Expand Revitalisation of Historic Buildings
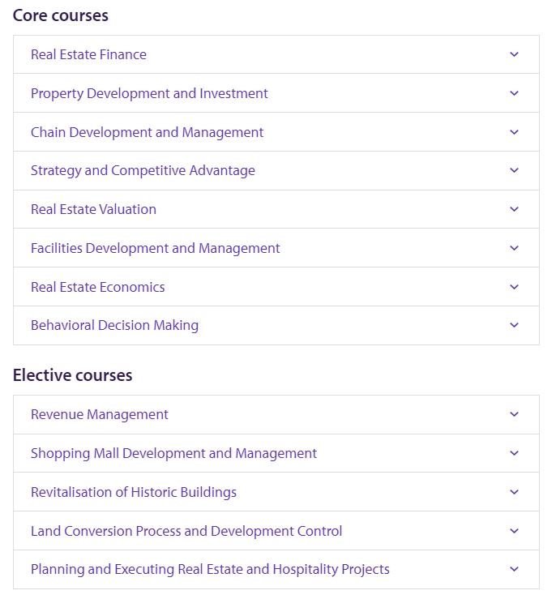Image resolution: width=556 pixels, height=599 pixels. [x=276, y=492]
